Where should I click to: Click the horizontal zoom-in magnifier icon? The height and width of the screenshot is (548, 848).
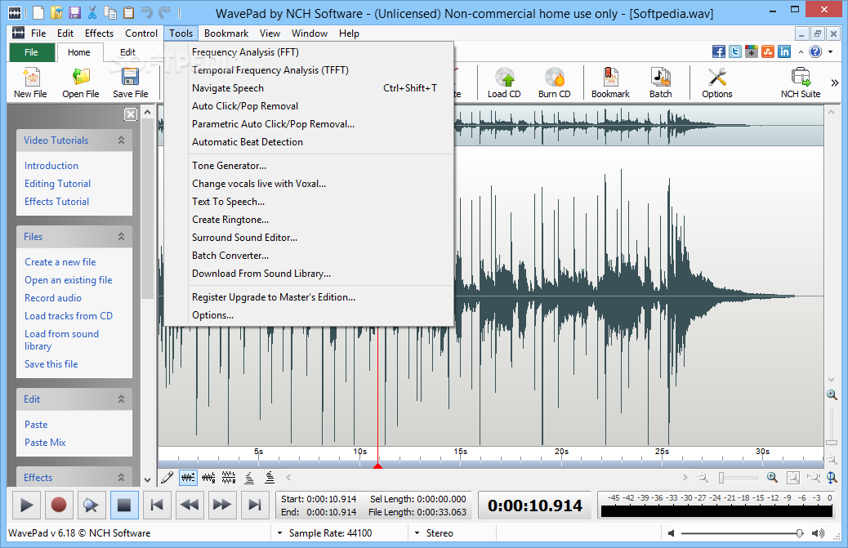[772, 477]
